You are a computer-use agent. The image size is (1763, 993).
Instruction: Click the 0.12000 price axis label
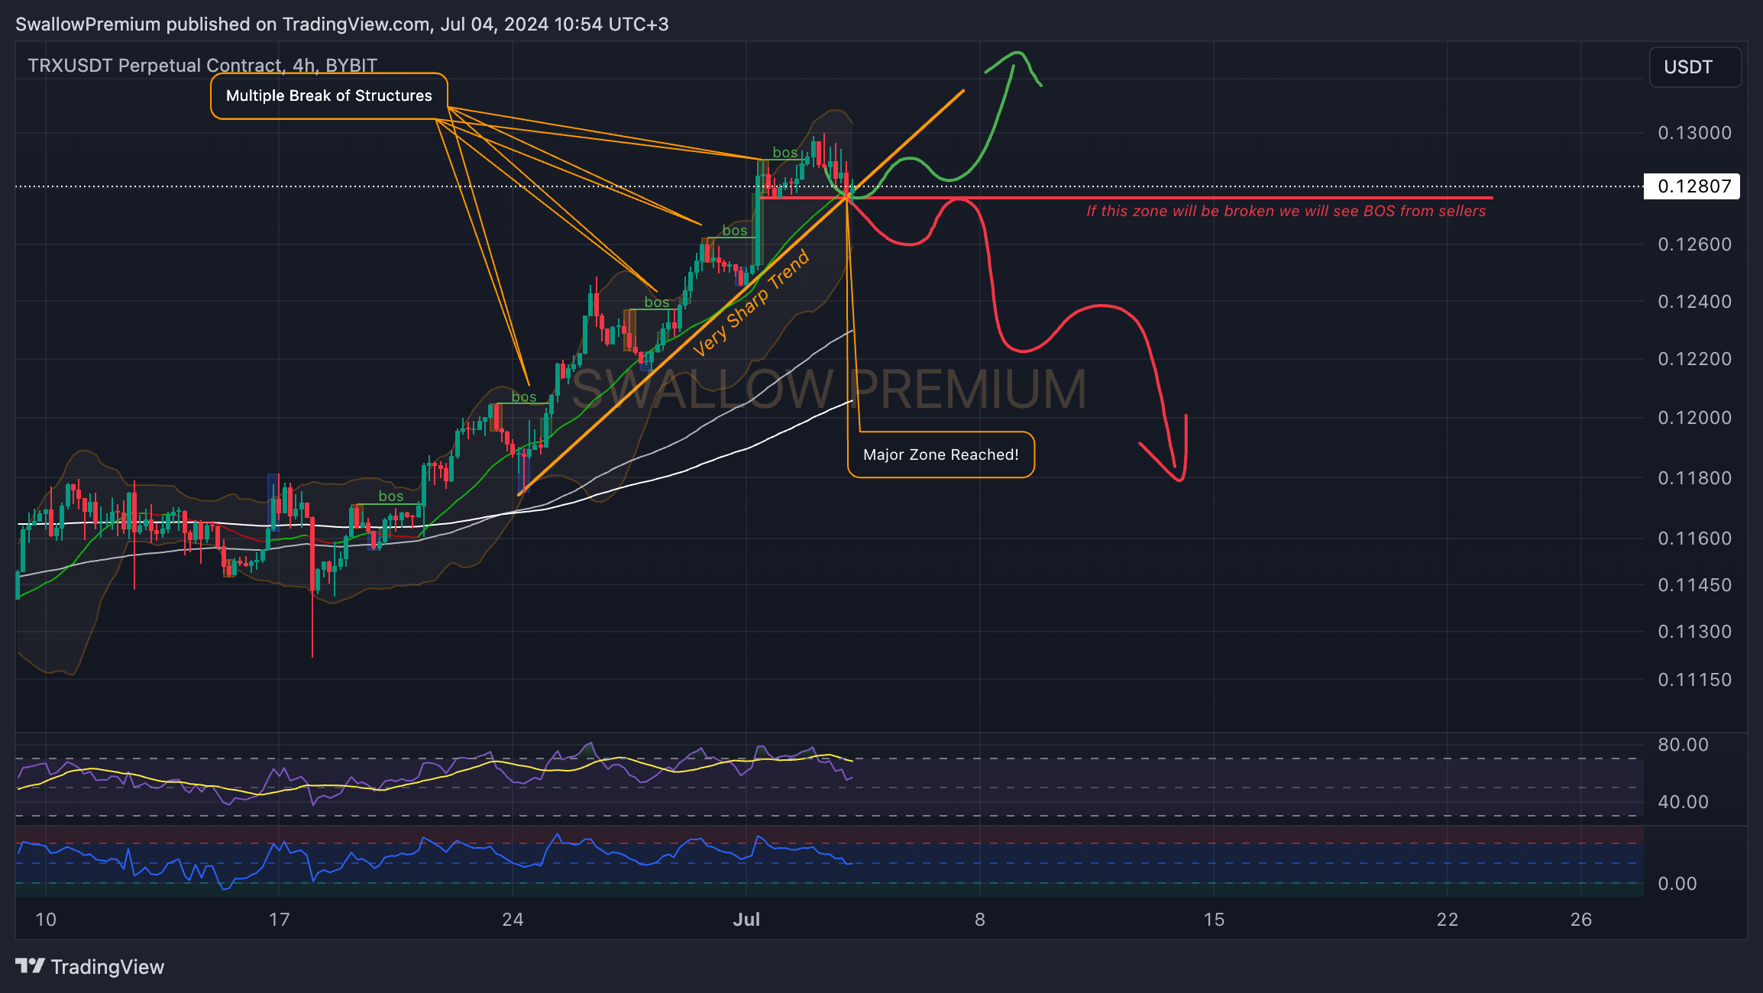click(x=1694, y=418)
